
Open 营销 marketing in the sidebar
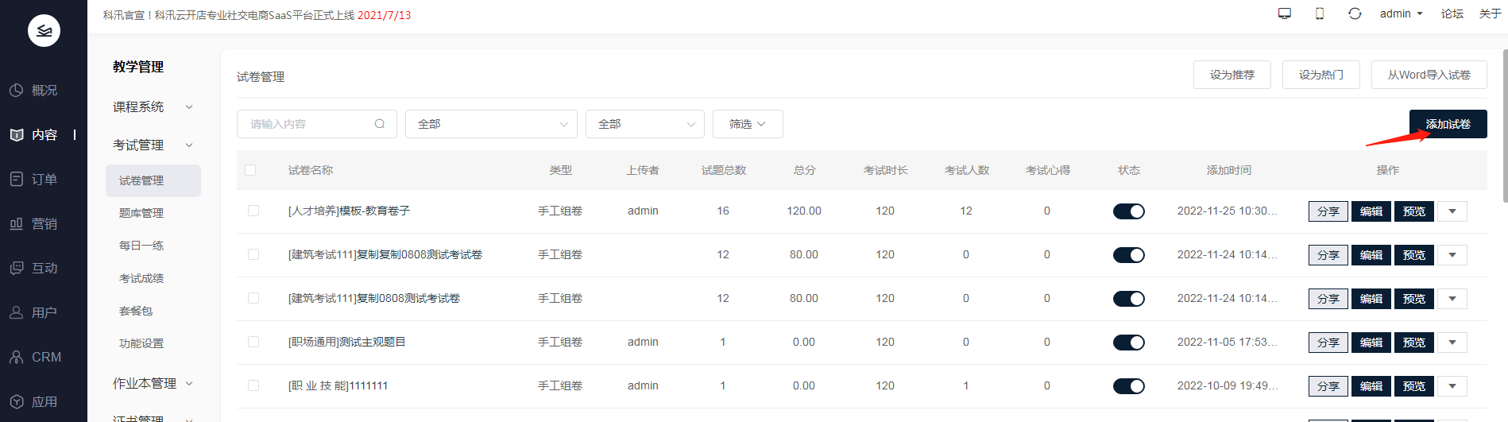coord(44,224)
